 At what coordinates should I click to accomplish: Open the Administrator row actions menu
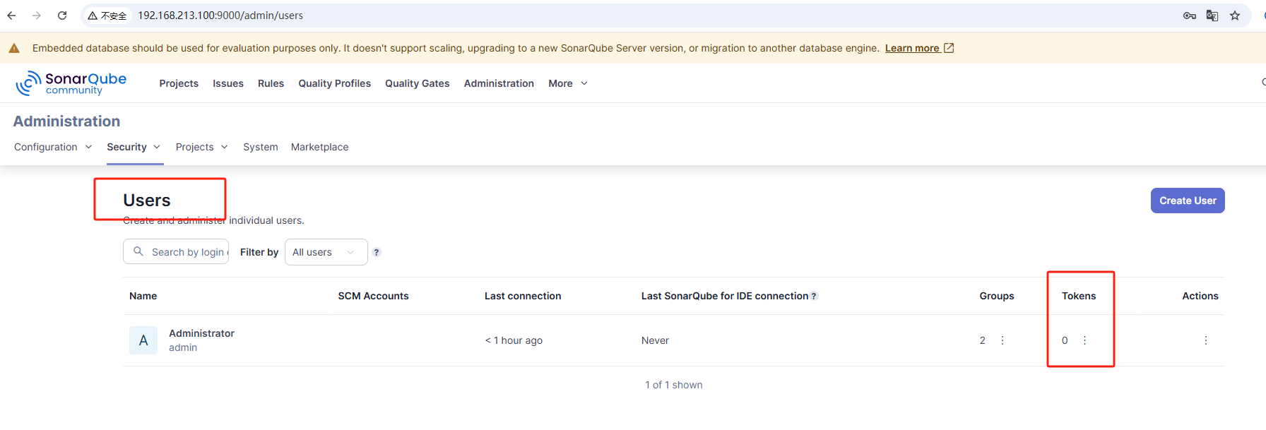[1206, 340]
